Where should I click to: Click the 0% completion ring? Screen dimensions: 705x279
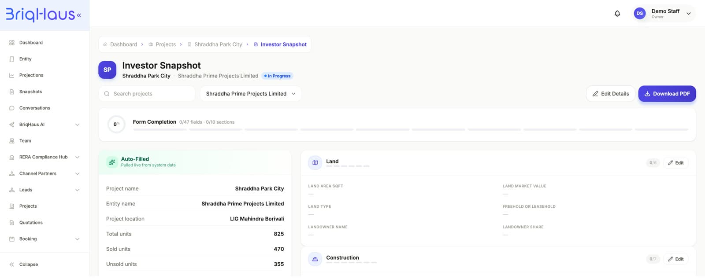[116, 124]
